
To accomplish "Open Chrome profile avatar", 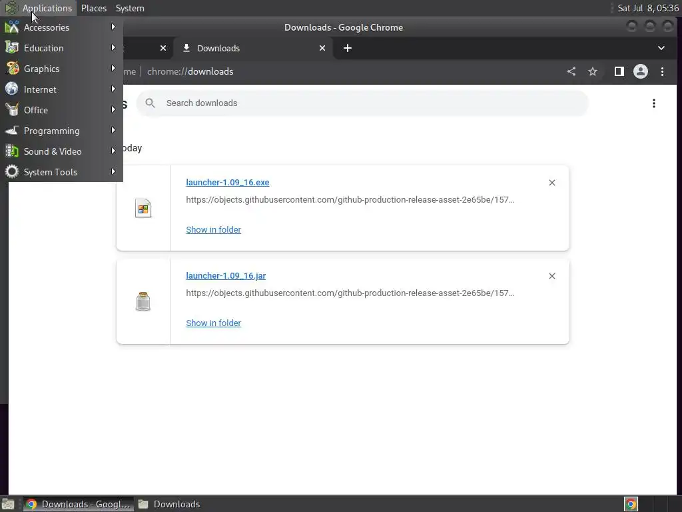I will pyautogui.click(x=641, y=71).
